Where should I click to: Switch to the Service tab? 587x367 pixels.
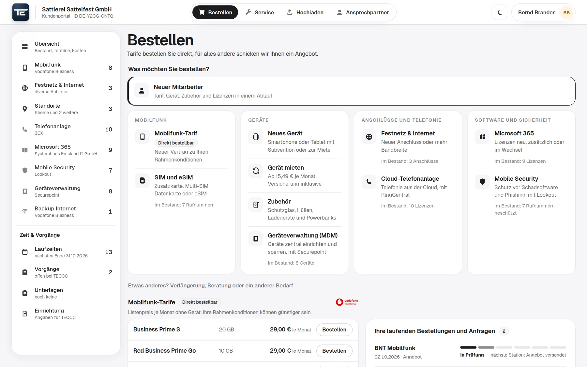tap(260, 12)
